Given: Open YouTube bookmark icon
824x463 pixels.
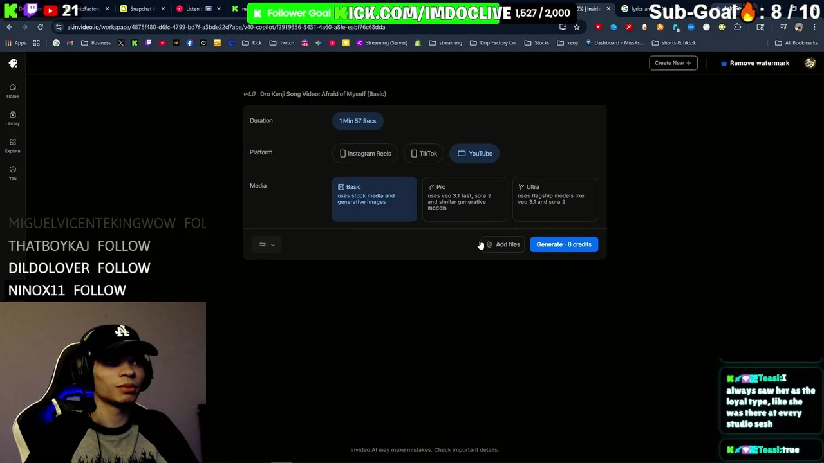Looking at the screenshot, I should click(x=162, y=43).
